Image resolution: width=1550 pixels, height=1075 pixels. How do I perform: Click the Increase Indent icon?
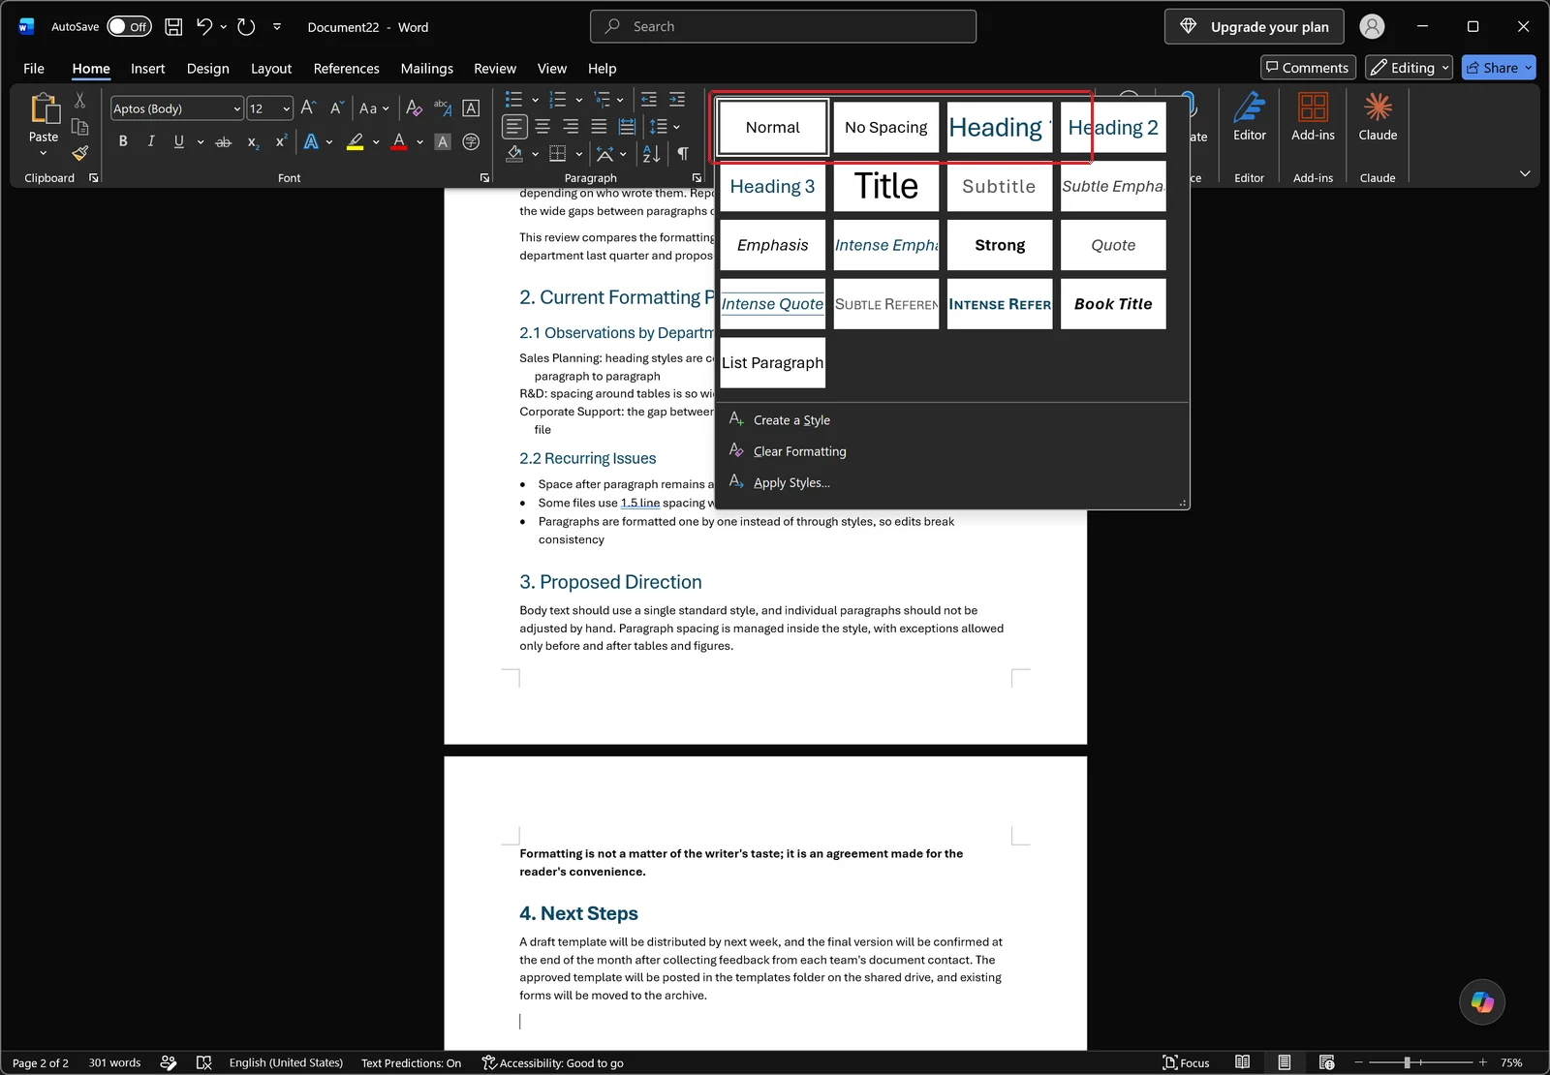pos(677,100)
